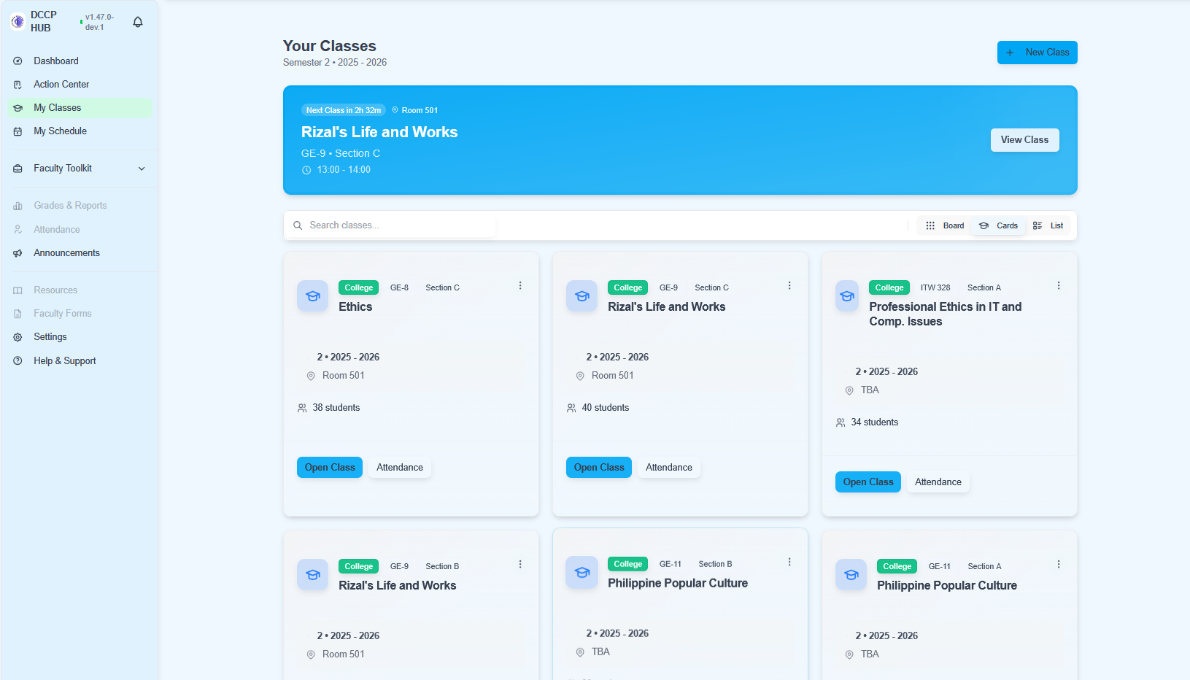1190x680 pixels.
Task: Open the notifications bell
Action: click(138, 22)
